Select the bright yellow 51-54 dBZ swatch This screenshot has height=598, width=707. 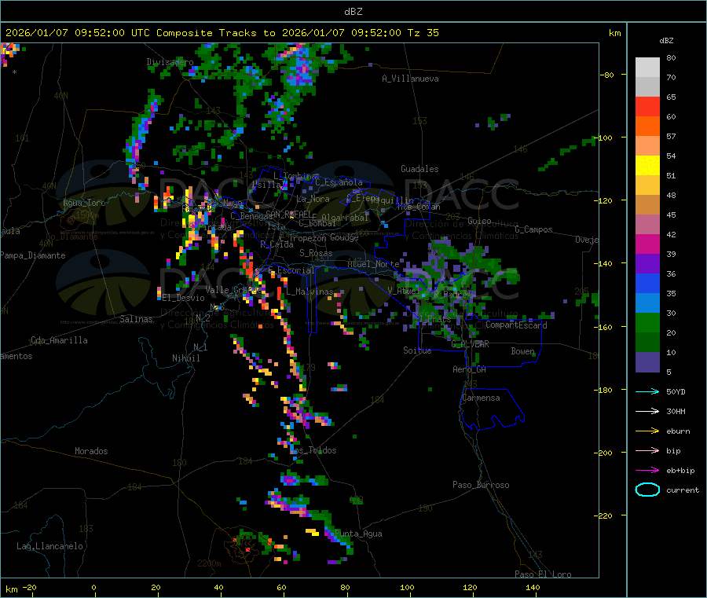click(x=647, y=166)
